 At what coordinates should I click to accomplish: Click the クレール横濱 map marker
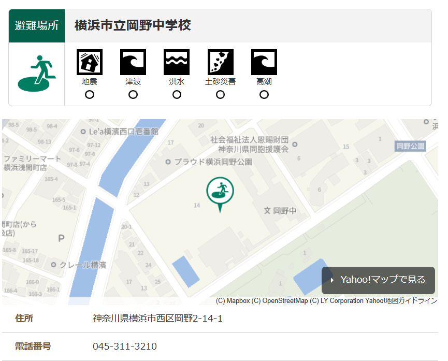tap(53, 265)
